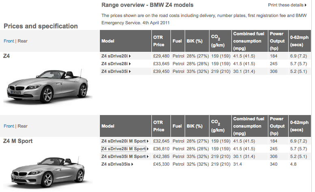315x192 pixels.
Task: Click the arrow icon next to Z4 sDrive35is
Action: 132,164
